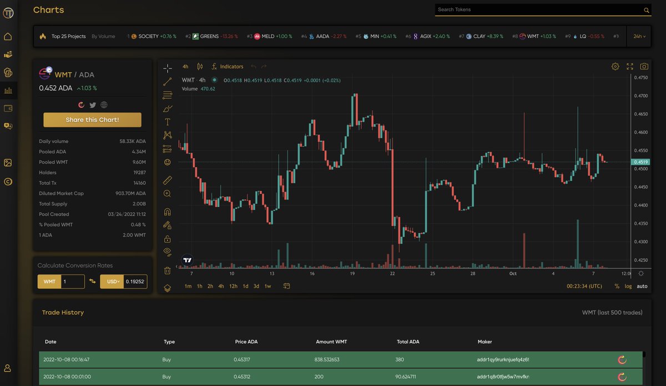Select GREENS in top projects ticker

coord(210,36)
